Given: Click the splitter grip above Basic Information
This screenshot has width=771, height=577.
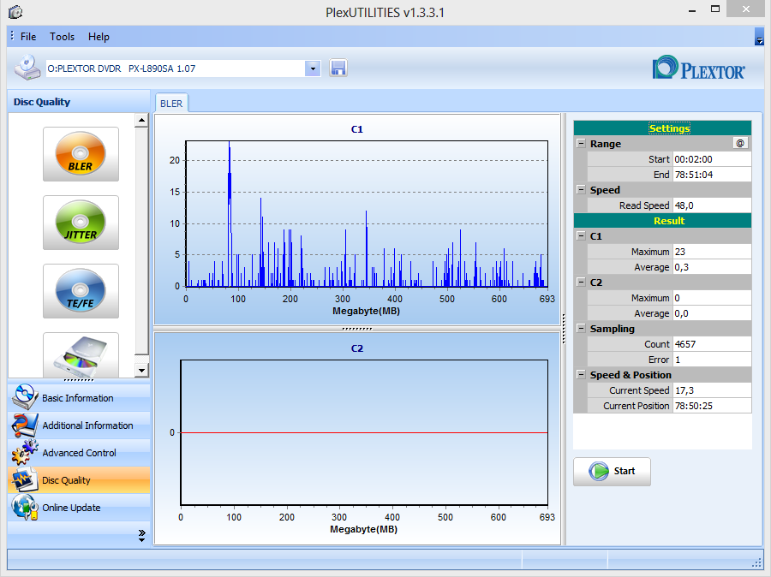Looking at the screenshot, I should click(79, 380).
